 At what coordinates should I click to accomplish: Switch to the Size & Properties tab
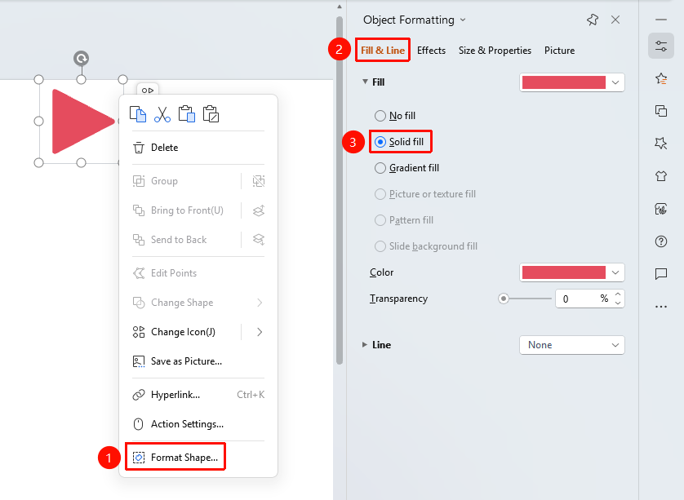coord(495,51)
